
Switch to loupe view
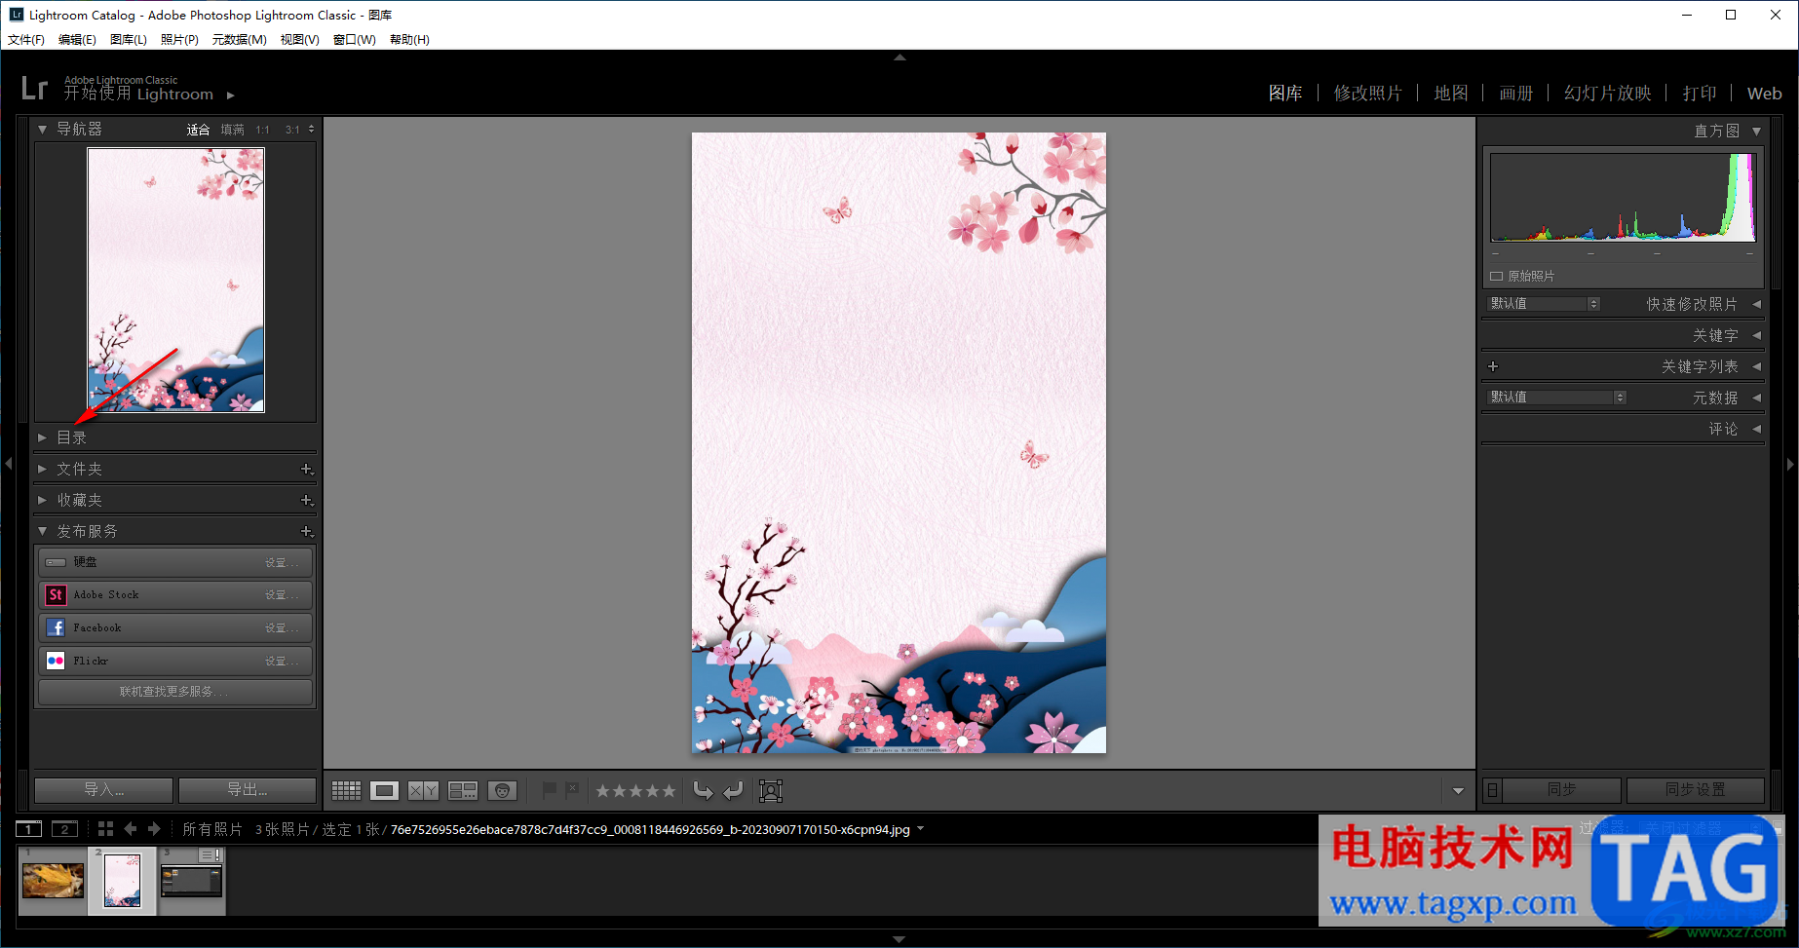pos(384,790)
